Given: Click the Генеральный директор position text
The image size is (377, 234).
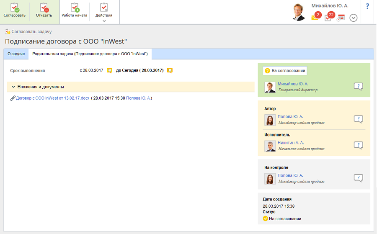Looking at the screenshot, I should (298, 90).
